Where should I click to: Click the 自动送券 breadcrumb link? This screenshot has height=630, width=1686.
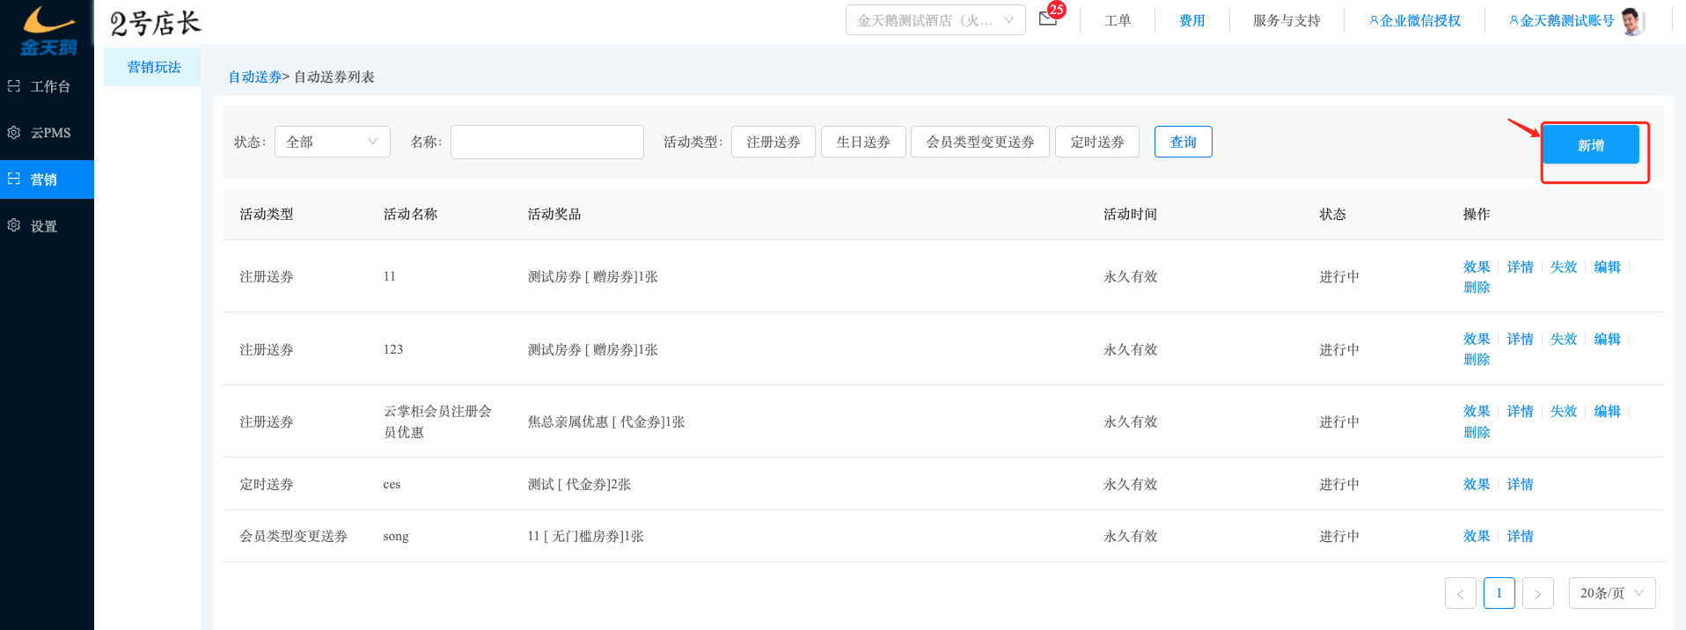[x=254, y=77]
